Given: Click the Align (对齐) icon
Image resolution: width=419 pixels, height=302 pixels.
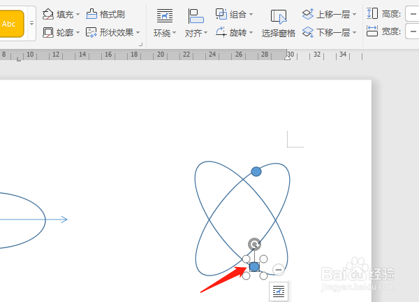Looking at the screenshot, I should tap(196, 16).
